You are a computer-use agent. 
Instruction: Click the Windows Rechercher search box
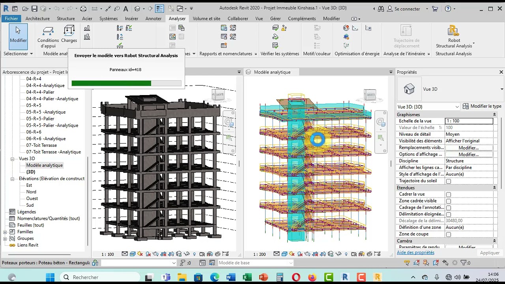[100, 277]
